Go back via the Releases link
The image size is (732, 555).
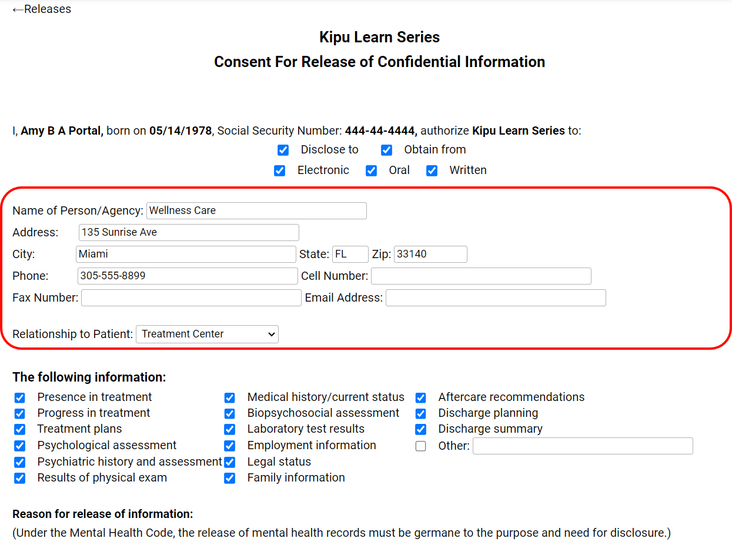tap(42, 9)
